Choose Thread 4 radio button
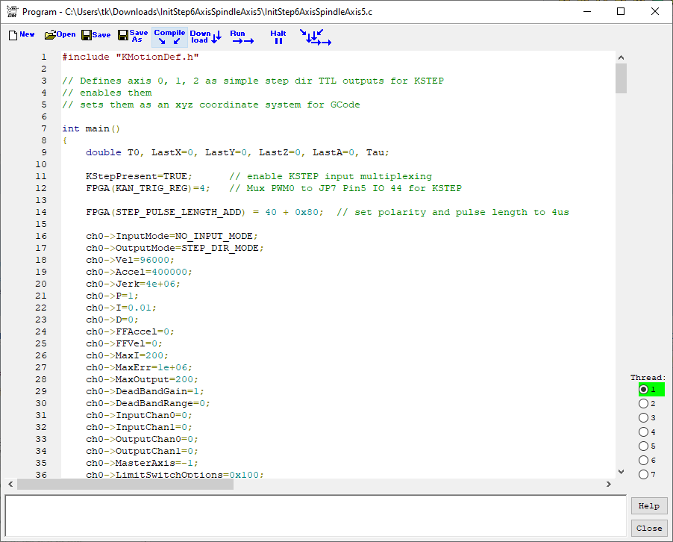The width and height of the screenshot is (673, 542). point(644,432)
